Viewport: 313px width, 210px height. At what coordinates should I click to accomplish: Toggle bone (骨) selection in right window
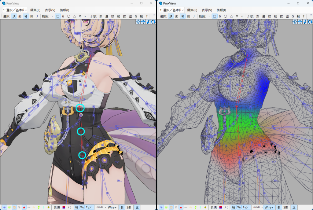182,16
